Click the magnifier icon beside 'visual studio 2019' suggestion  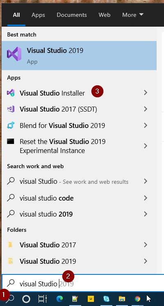coord(11,214)
